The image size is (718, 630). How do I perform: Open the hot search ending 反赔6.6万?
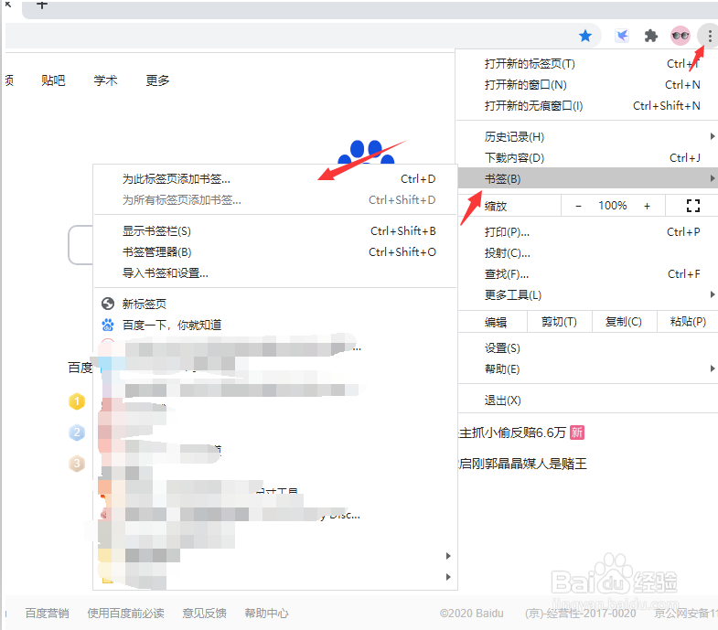click(x=512, y=432)
